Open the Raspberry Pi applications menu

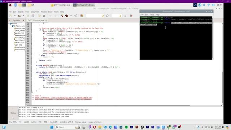10,5
